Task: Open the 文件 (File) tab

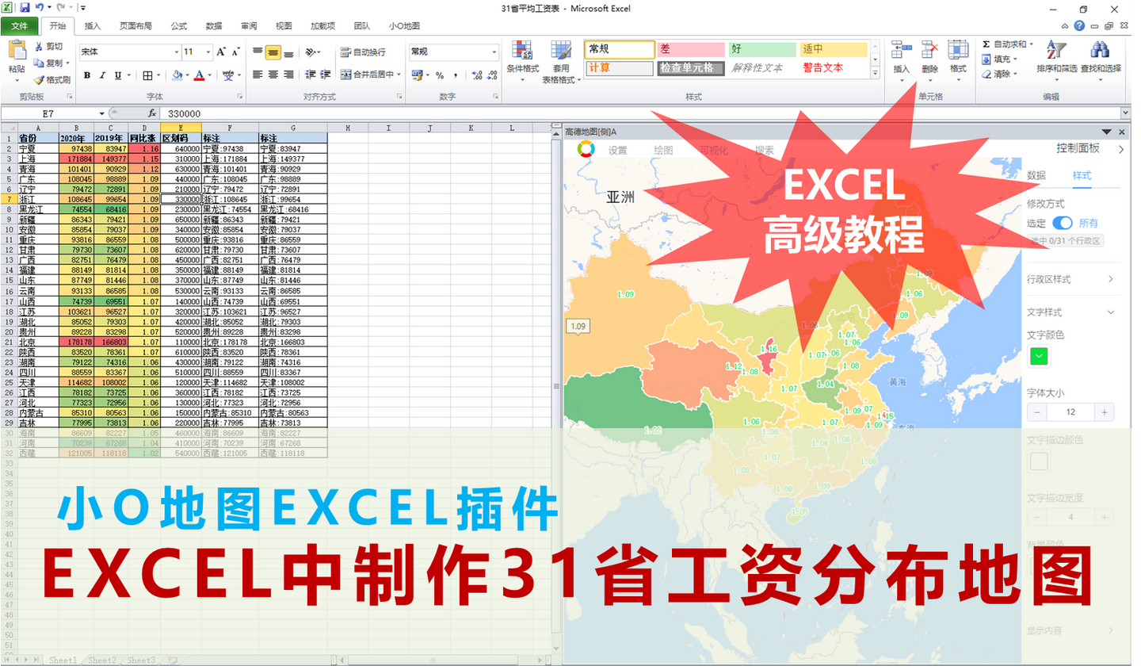Action: point(19,26)
